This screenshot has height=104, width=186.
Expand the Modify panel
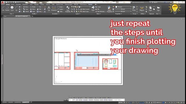tap(35, 14)
